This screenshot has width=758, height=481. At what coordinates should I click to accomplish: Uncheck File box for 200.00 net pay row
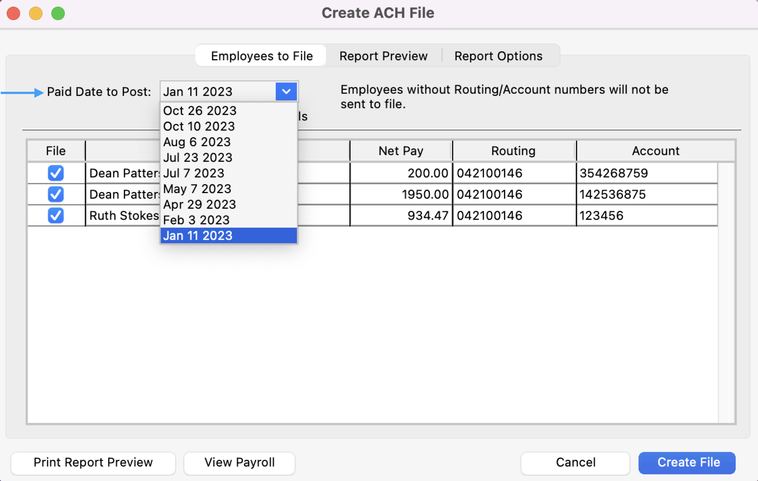click(56, 173)
